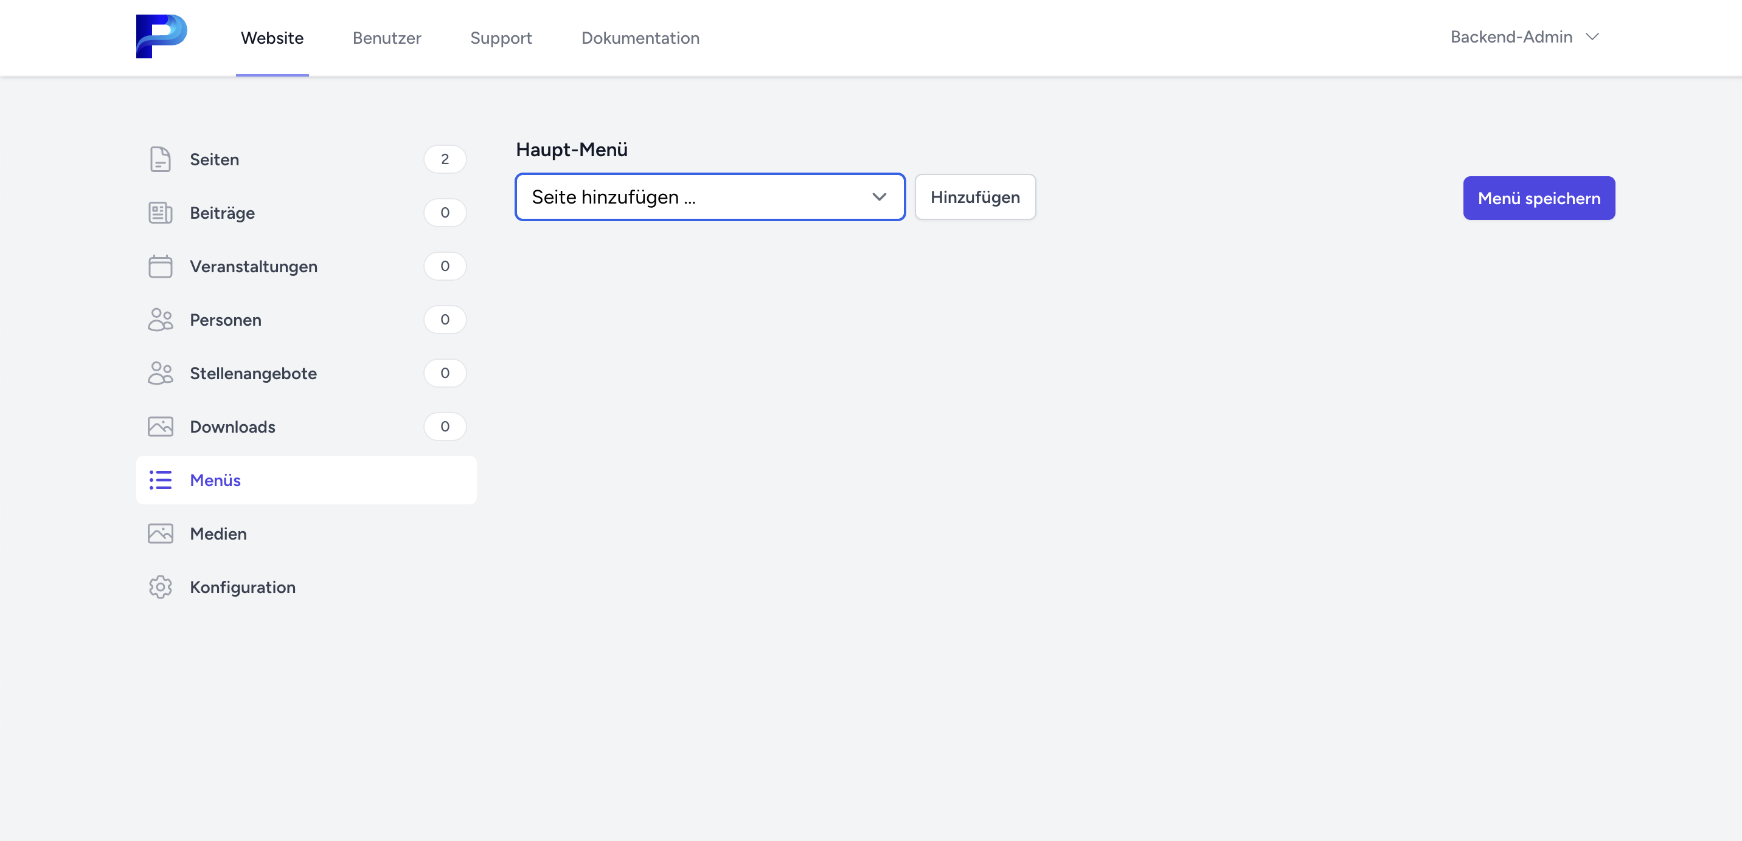Open the 'Seite hinzufügen ...' dropdown
The image size is (1742, 841).
pyautogui.click(x=709, y=197)
